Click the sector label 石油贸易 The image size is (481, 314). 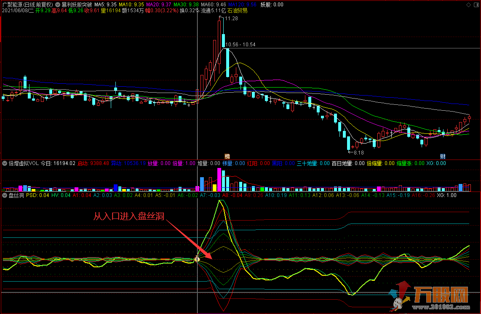pyautogui.click(x=237, y=11)
